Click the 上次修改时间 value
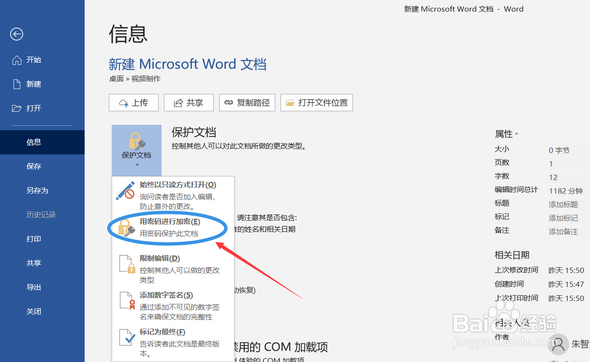 [566, 271]
